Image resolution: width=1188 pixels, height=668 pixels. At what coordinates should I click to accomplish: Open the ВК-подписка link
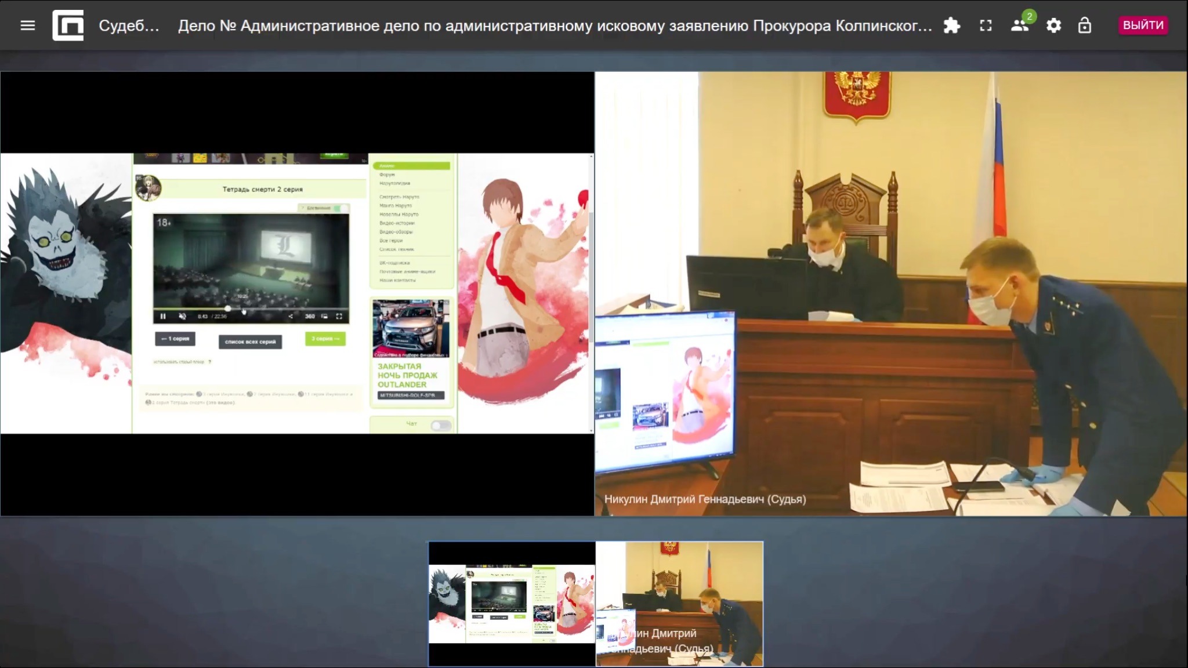click(394, 263)
